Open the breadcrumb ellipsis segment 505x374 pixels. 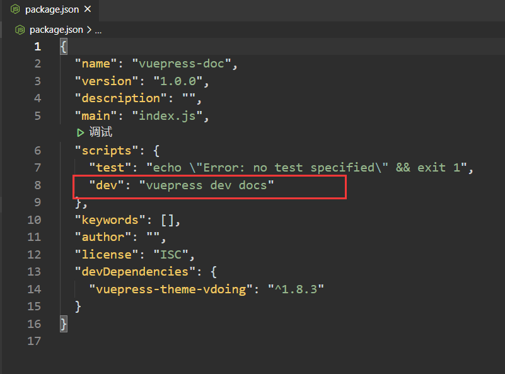[x=98, y=30]
